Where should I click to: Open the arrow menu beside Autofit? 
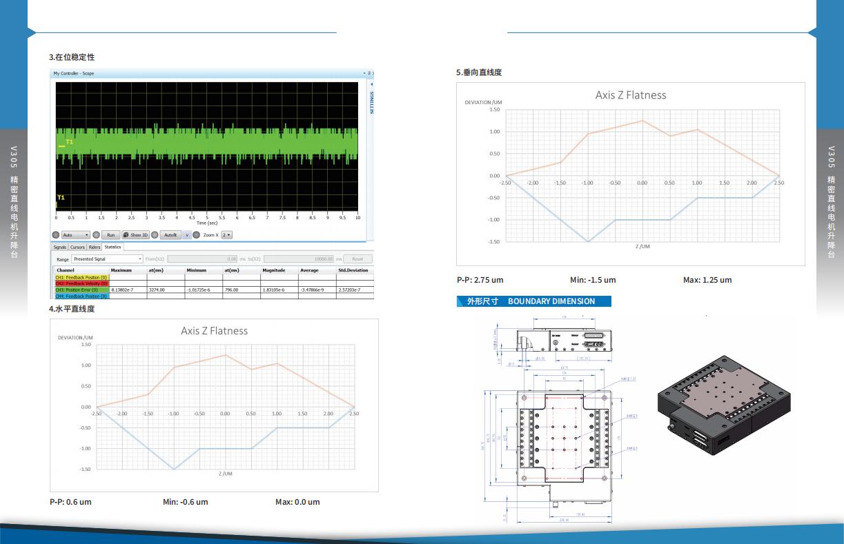click(187, 234)
